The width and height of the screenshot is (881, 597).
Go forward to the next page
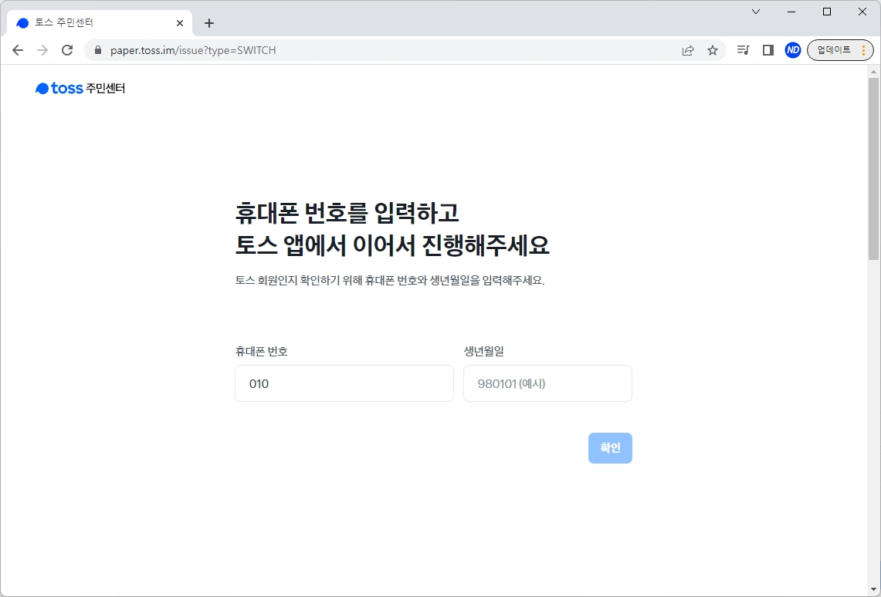click(x=42, y=50)
